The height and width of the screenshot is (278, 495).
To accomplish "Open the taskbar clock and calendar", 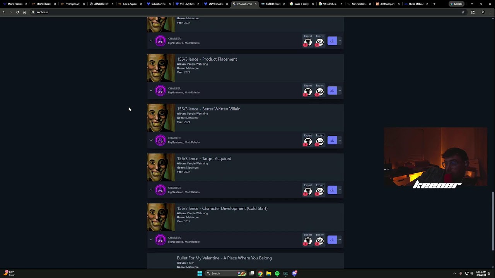I will (481, 273).
